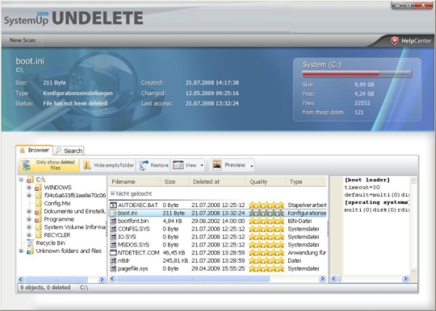The height and width of the screenshot is (311, 436).
Task: Click the Hide empty folder icon
Action: pos(87,165)
